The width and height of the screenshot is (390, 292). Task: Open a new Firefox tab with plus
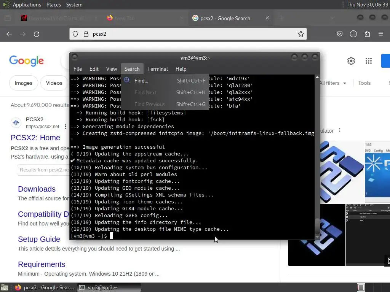point(281,18)
